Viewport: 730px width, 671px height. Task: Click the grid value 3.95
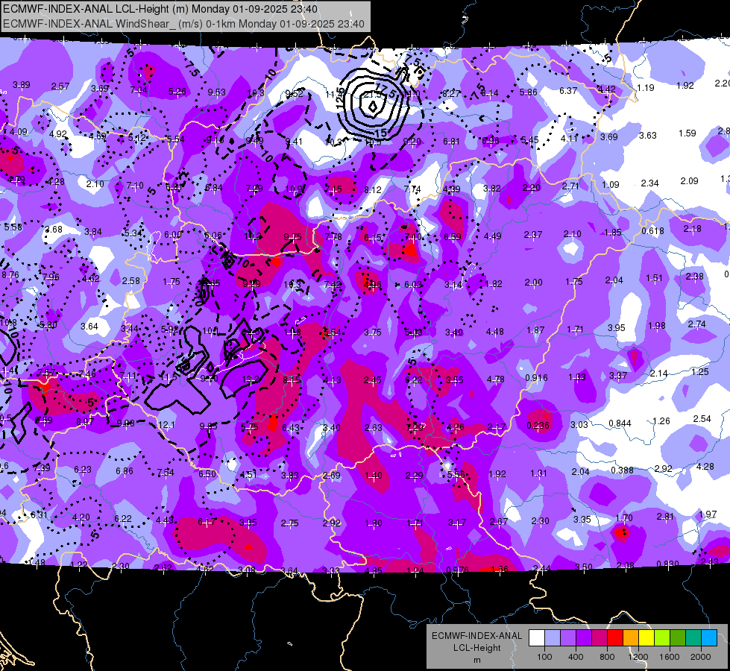point(617,328)
